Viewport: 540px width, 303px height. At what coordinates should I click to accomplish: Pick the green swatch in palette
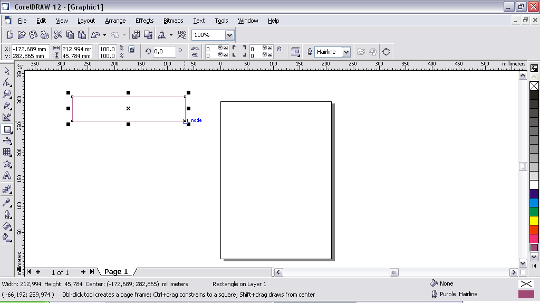534,212
